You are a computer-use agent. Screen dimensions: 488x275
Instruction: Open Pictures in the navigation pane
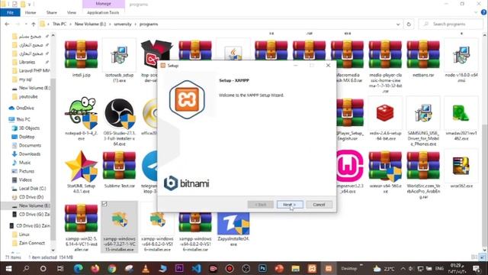(x=27, y=171)
